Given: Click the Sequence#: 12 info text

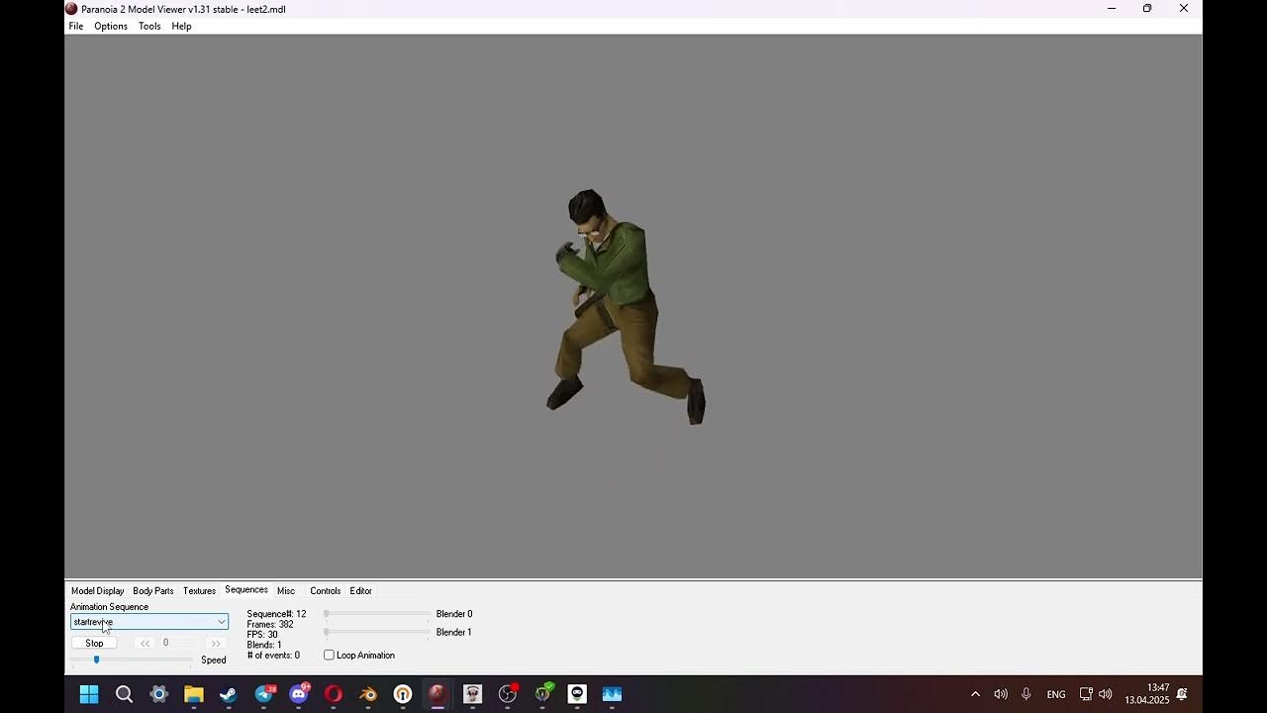Looking at the screenshot, I should coord(276,614).
